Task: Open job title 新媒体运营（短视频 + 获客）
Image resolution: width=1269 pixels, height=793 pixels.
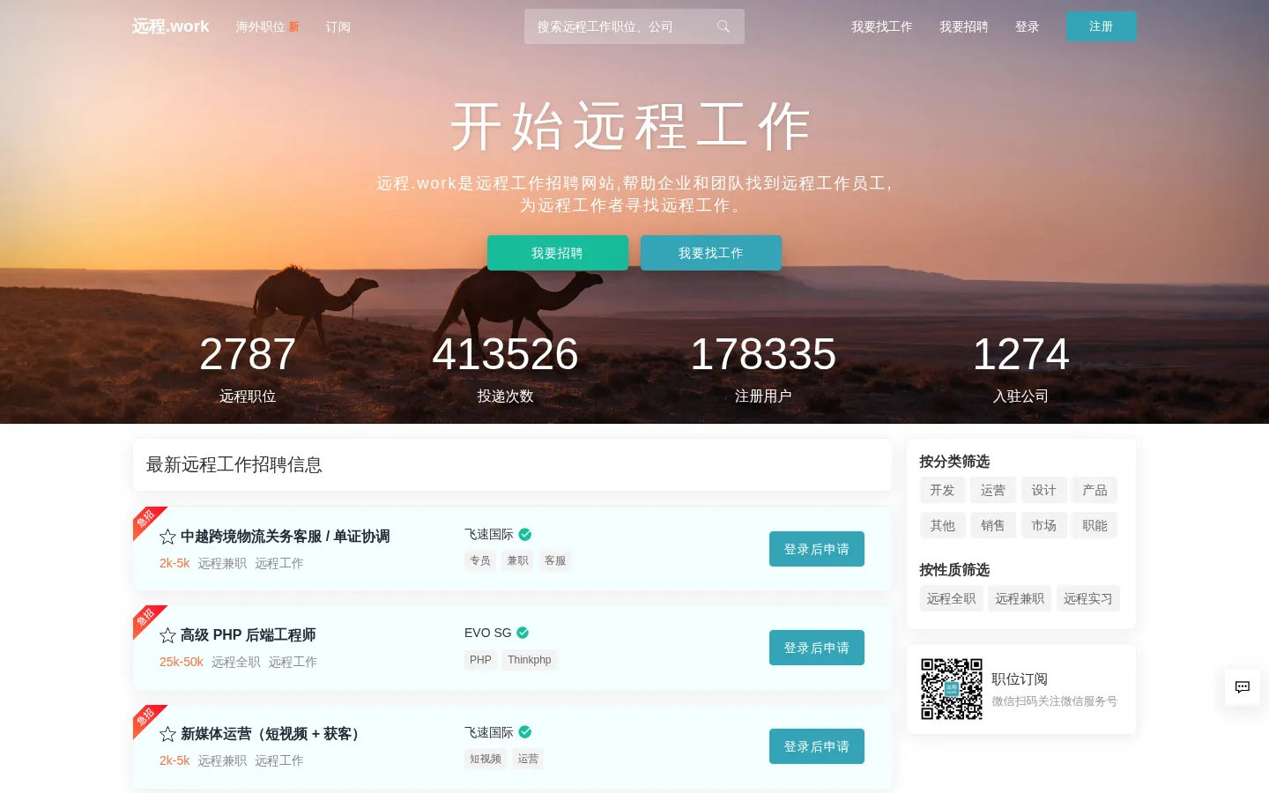Action: coord(272,734)
